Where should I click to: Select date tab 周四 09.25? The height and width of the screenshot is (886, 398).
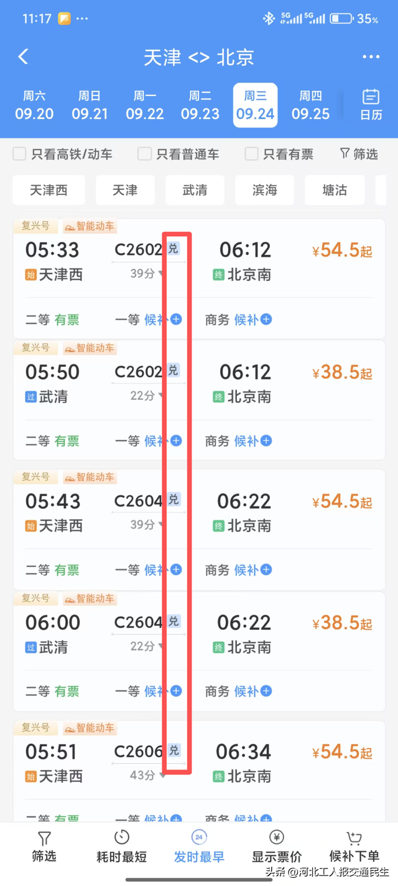tap(310, 105)
